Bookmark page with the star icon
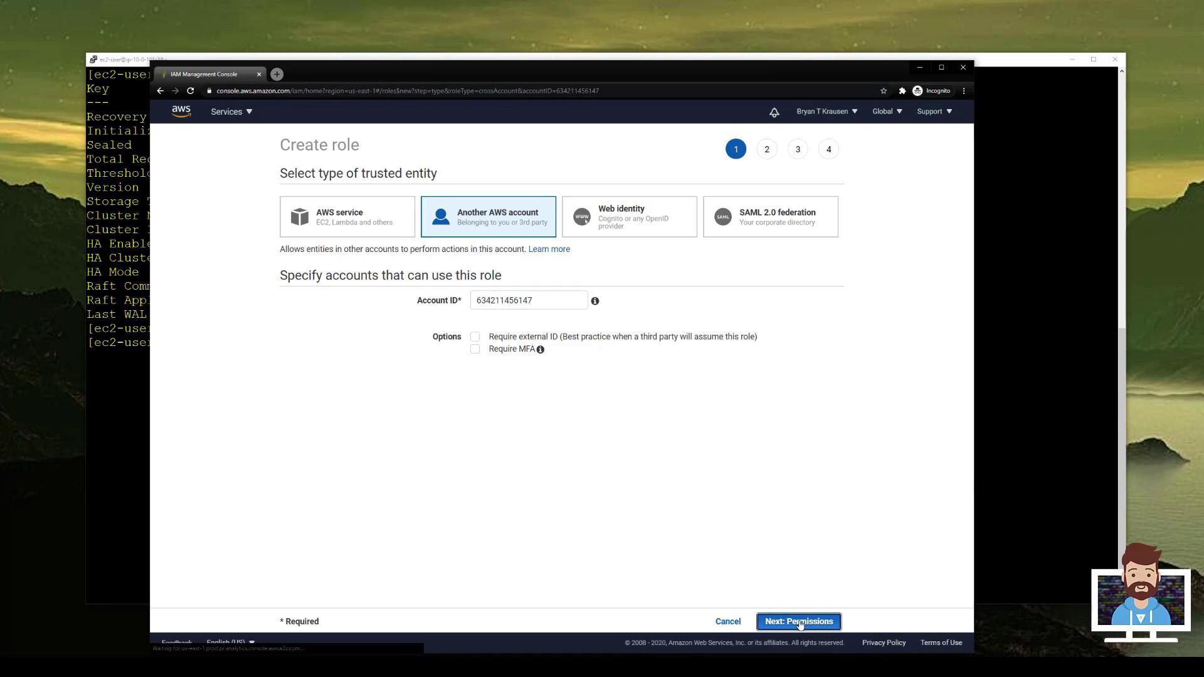1204x677 pixels. [x=884, y=91]
